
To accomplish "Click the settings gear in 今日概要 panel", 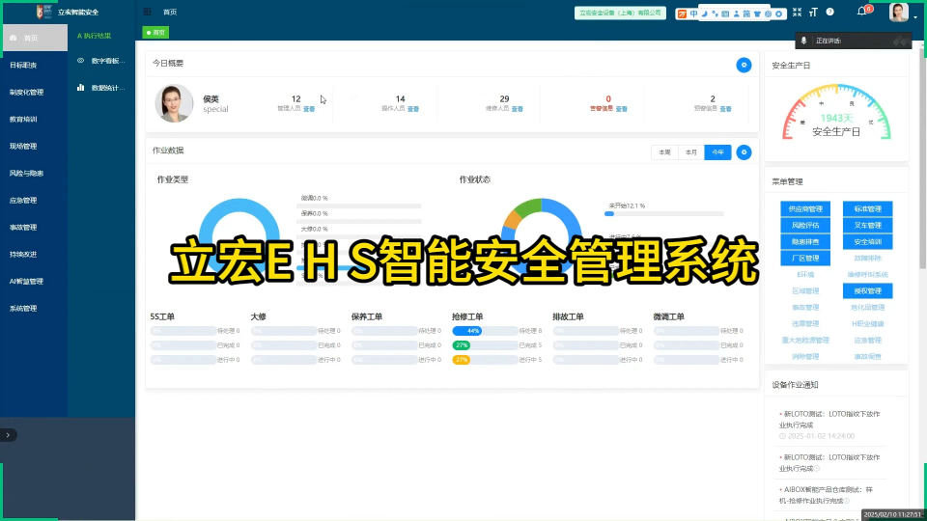I will click(x=744, y=65).
